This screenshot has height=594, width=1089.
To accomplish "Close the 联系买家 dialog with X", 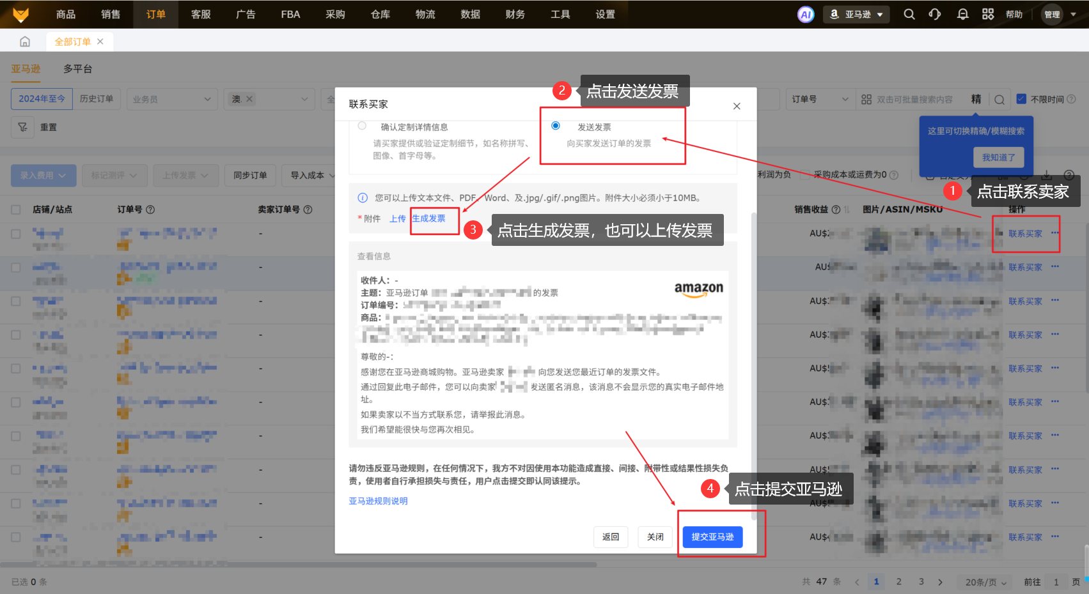I will click(737, 106).
